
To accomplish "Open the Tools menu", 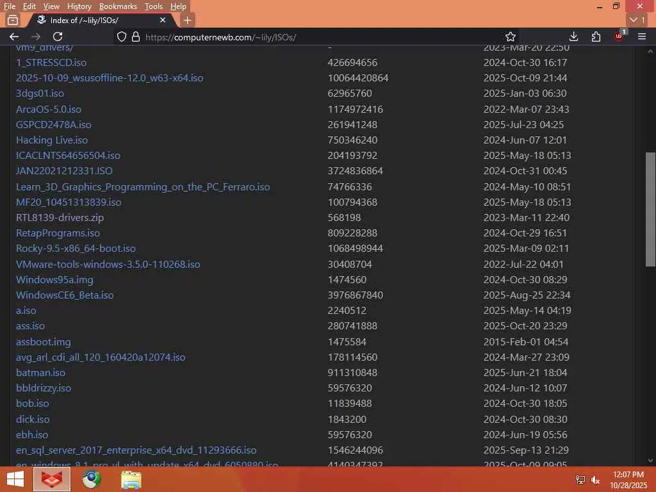I will pos(154,6).
